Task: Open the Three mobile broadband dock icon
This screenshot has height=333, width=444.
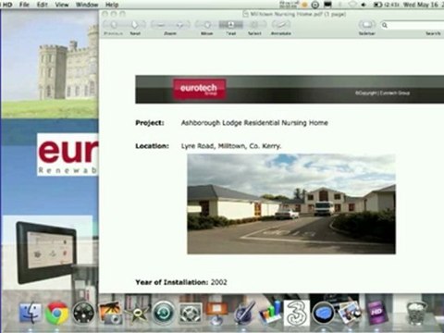Action: coord(296,314)
